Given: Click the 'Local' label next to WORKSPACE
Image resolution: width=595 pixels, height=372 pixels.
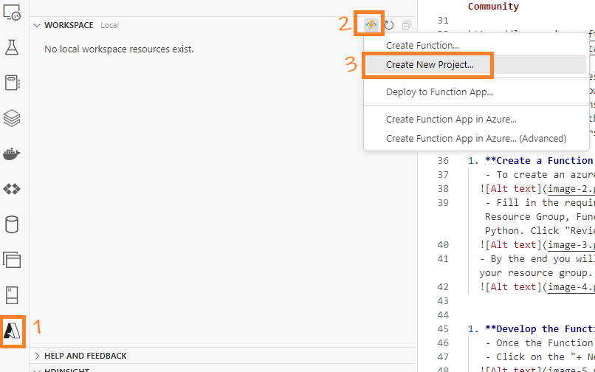Looking at the screenshot, I should (x=109, y=25).
